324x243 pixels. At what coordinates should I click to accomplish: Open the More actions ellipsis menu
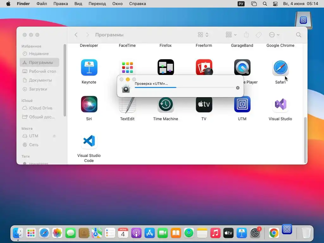(x=274, y=35)
